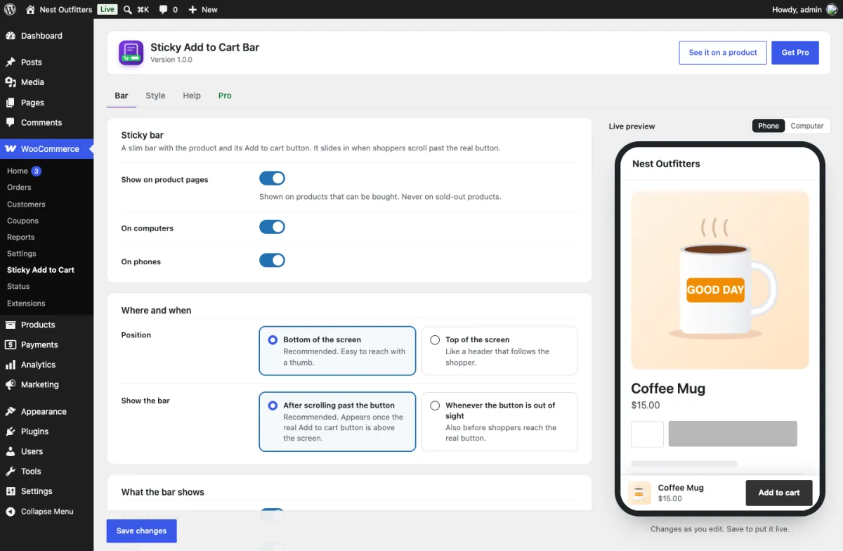Open Howdy, admin account menu
Viewport: 843px width, 551px height.
tap(805, 9)
